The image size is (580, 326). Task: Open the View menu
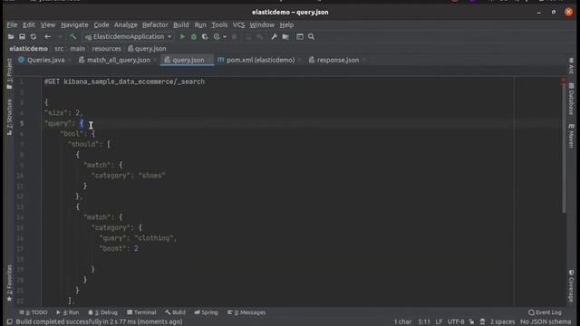pyautogui.click(x=48, y=24)
